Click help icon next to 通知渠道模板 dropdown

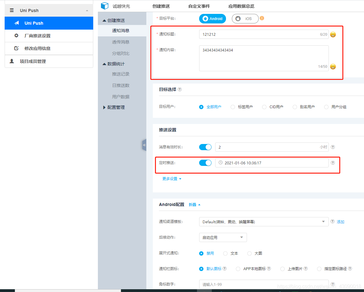tap(333, 221)
